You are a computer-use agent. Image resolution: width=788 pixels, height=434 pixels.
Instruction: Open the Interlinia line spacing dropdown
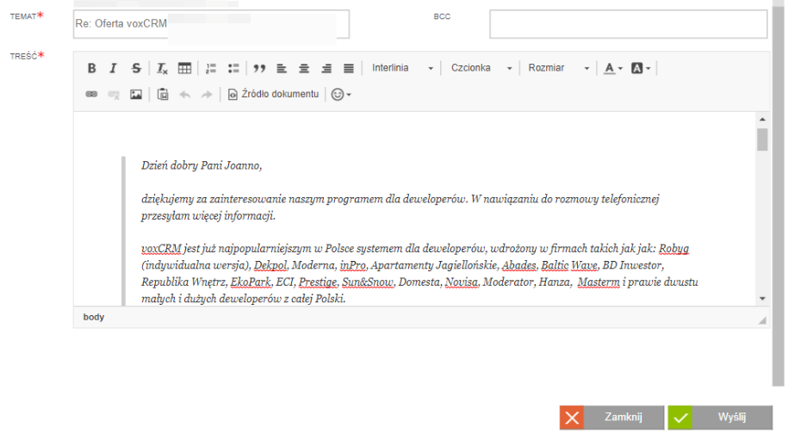tap(402, 68)
